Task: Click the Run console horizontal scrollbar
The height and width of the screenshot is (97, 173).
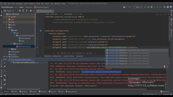Action: tap(98, 89)
